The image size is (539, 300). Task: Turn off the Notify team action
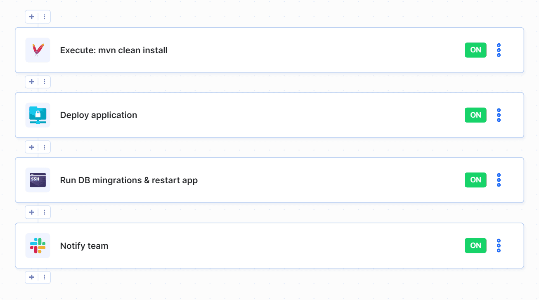point(475,245)
